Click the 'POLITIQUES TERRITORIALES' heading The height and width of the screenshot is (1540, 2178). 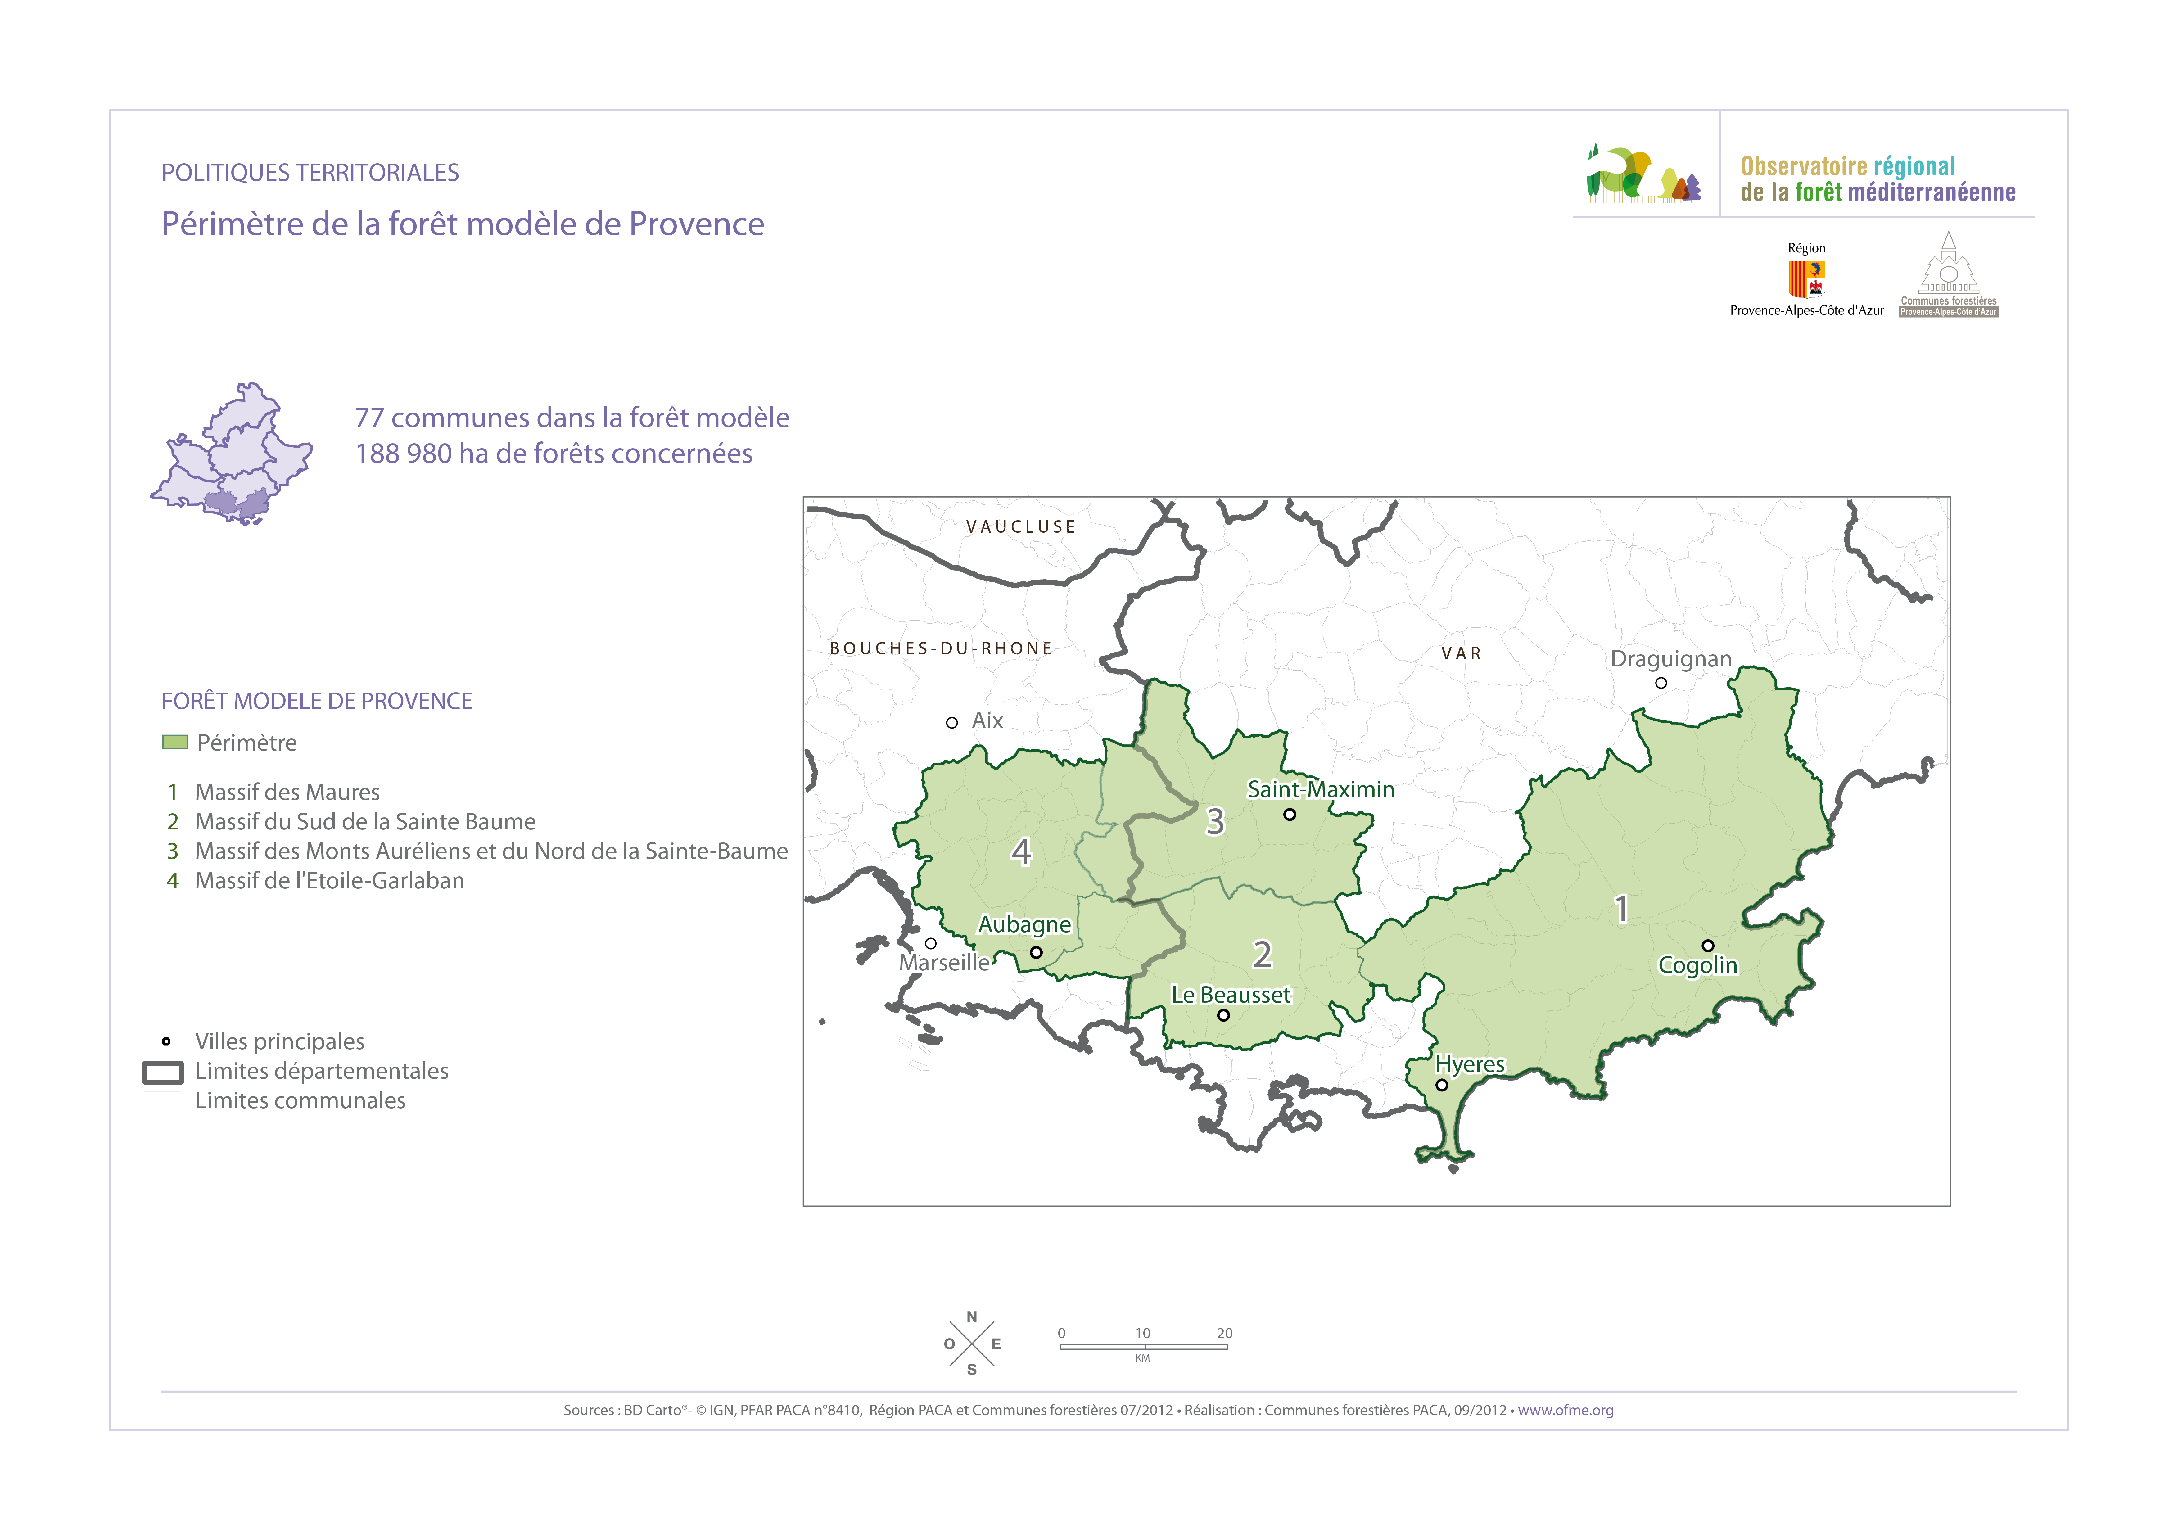[310, 173]
